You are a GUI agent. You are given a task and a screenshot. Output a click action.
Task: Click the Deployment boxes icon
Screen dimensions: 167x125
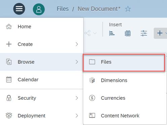tap(9, 116)
